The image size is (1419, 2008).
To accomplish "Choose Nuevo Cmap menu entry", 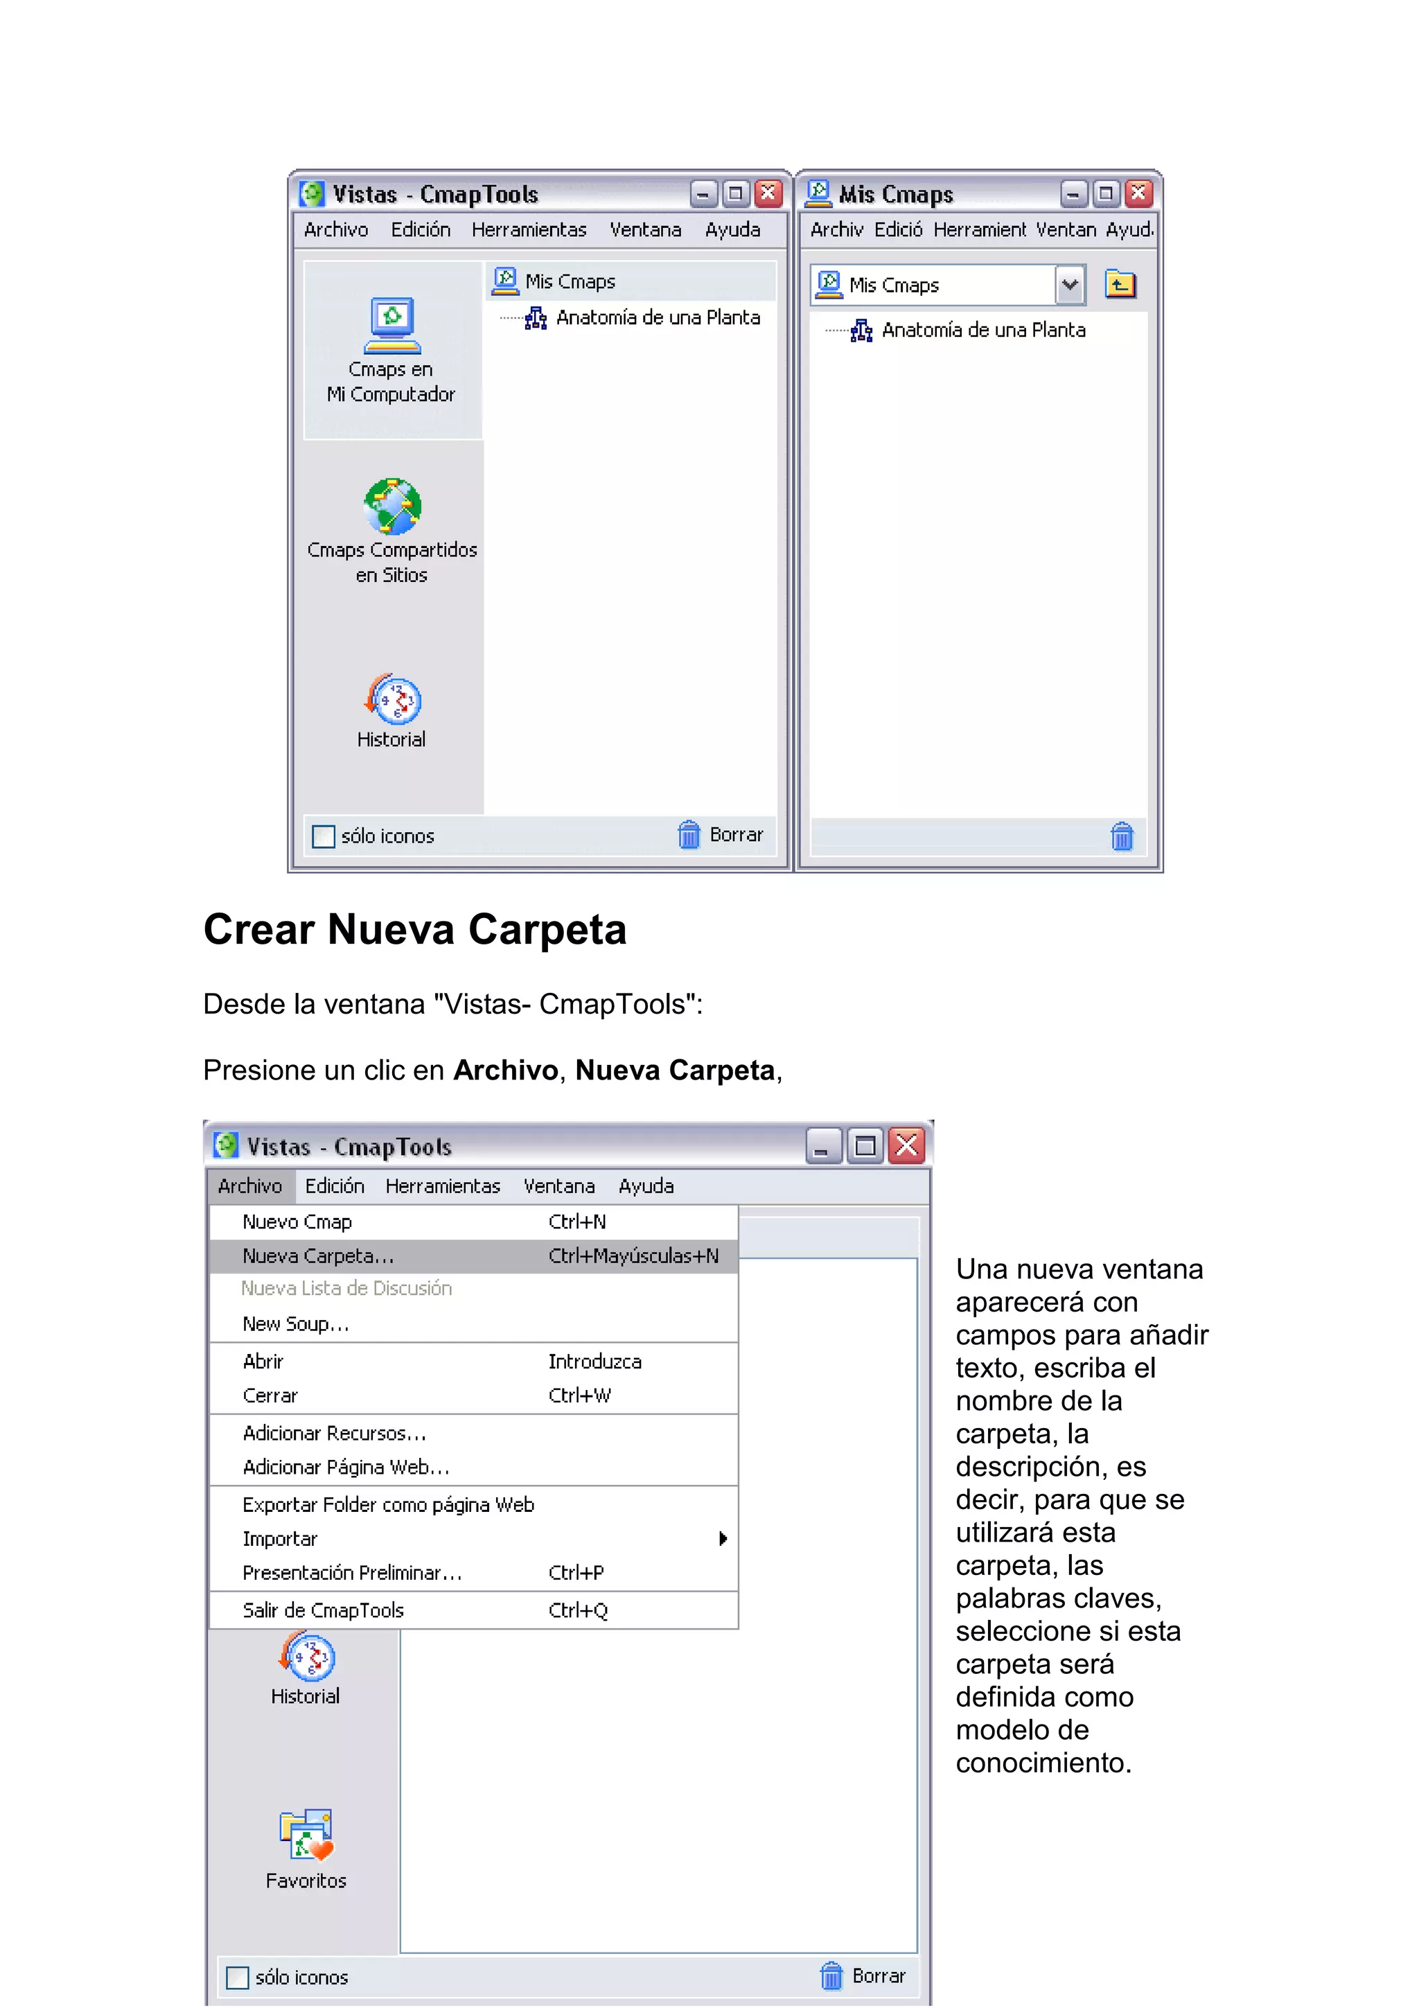I will (474, 1222).
